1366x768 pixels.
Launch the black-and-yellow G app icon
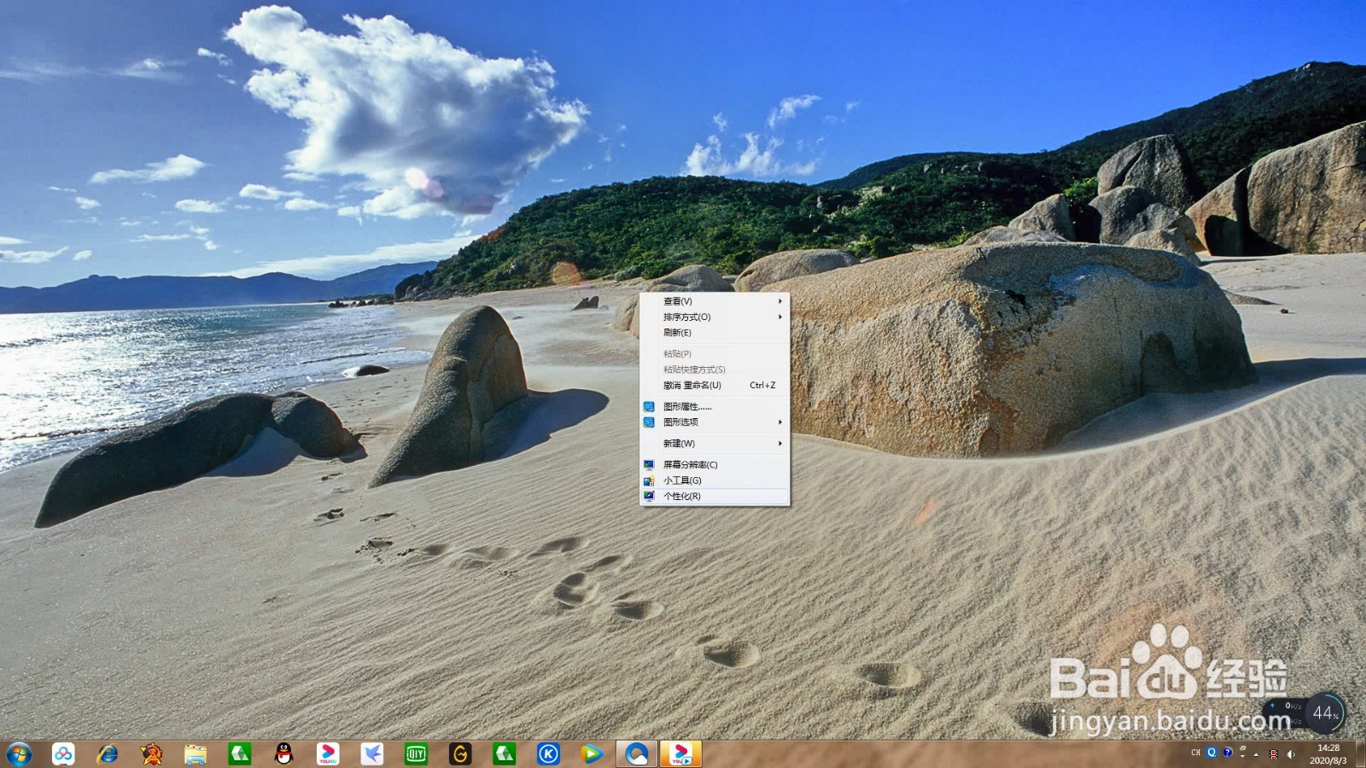pos(460,753)
